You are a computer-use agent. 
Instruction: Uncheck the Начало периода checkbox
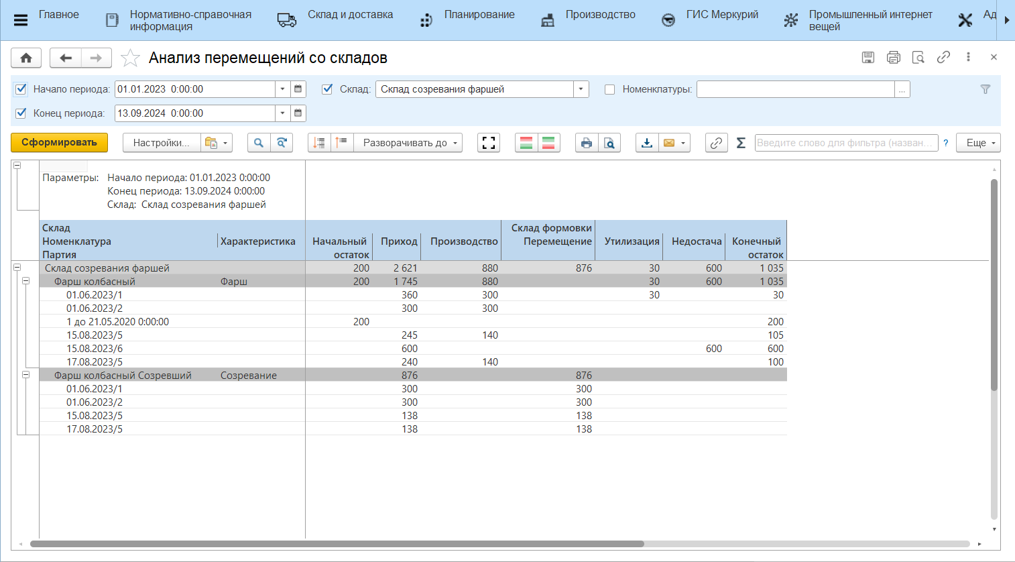tap(21, 89)
